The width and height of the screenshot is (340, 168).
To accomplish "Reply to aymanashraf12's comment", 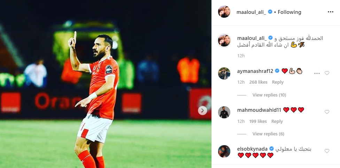I will point(278,82).
